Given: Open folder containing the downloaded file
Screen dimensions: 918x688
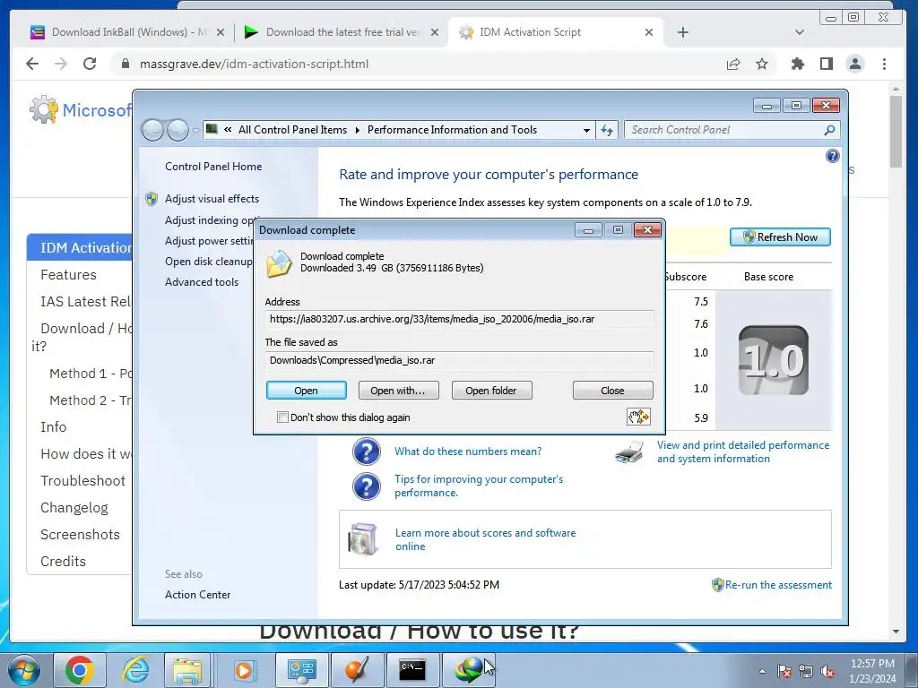Looking at the screenshot, I should [491, 391].
